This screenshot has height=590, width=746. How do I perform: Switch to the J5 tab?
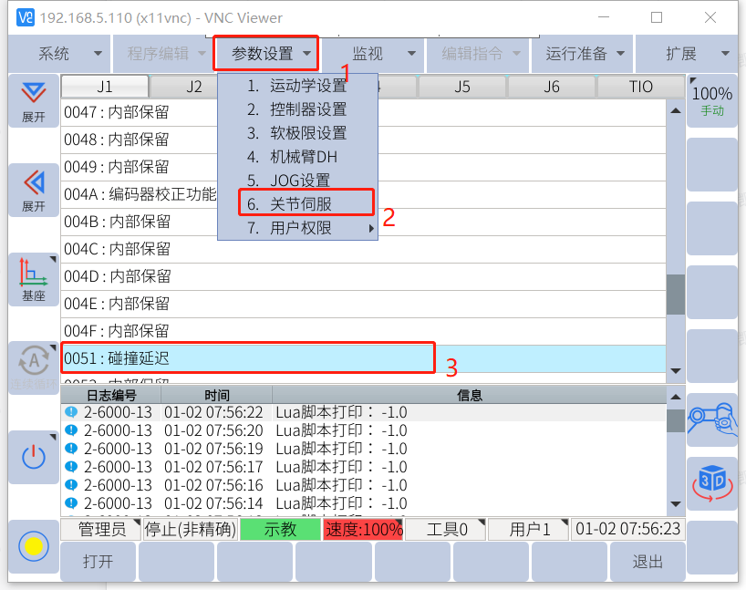click(462, 87)
